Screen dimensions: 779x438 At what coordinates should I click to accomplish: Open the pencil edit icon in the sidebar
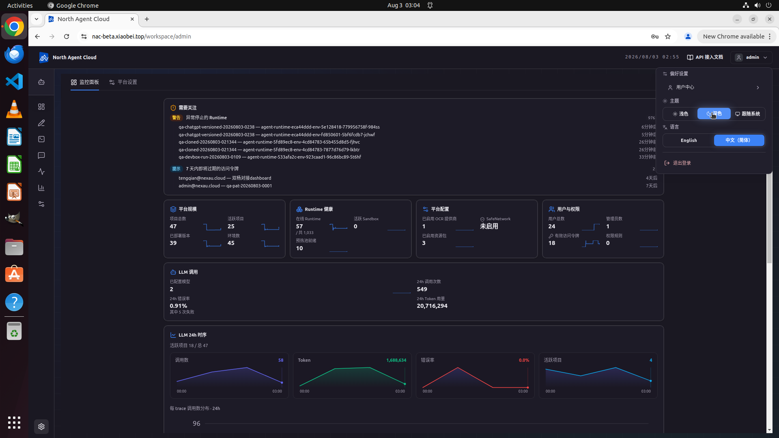[x=41, y=123]
